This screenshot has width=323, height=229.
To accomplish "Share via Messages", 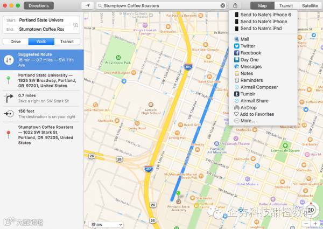I will [x=263, y=67].
